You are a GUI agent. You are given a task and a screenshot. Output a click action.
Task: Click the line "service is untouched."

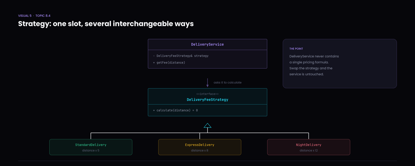pyautogui.click(x=307, y=74)
